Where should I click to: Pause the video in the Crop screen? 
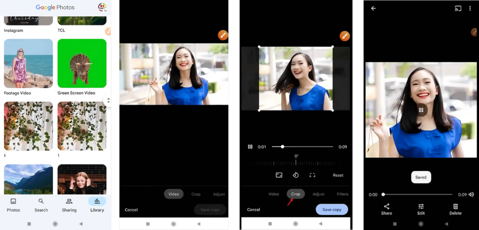pyautogui.click(x=250, y=147)
